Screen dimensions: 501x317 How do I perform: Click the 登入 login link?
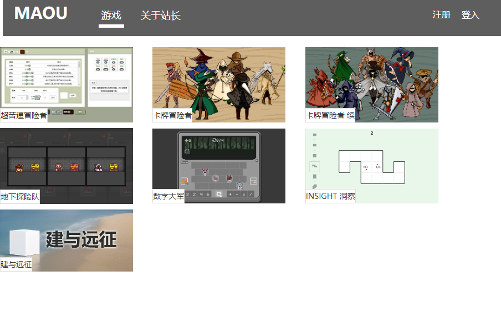pyautogui.click(x=470, y=15)
